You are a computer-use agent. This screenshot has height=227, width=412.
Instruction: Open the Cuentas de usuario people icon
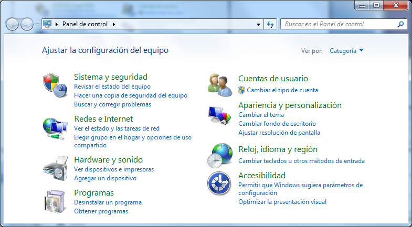[x=220, y=85]
